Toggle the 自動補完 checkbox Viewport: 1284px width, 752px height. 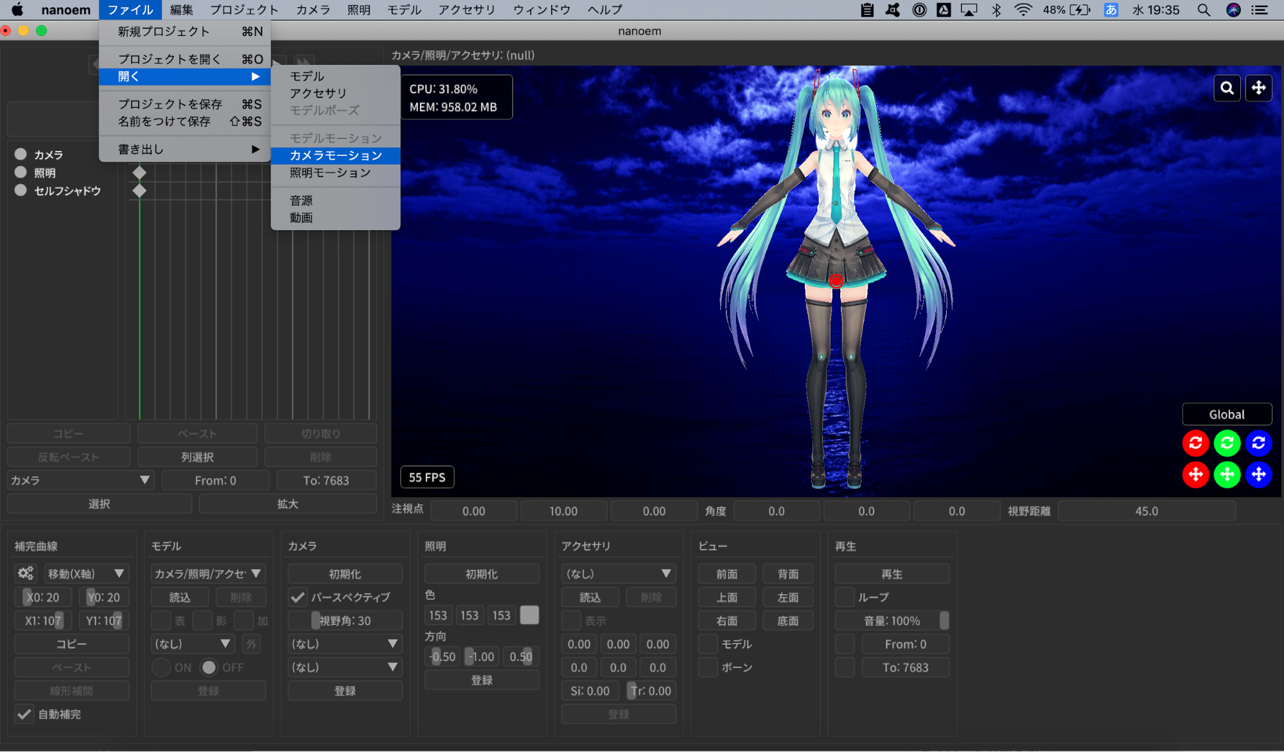[x=24, y=714]
